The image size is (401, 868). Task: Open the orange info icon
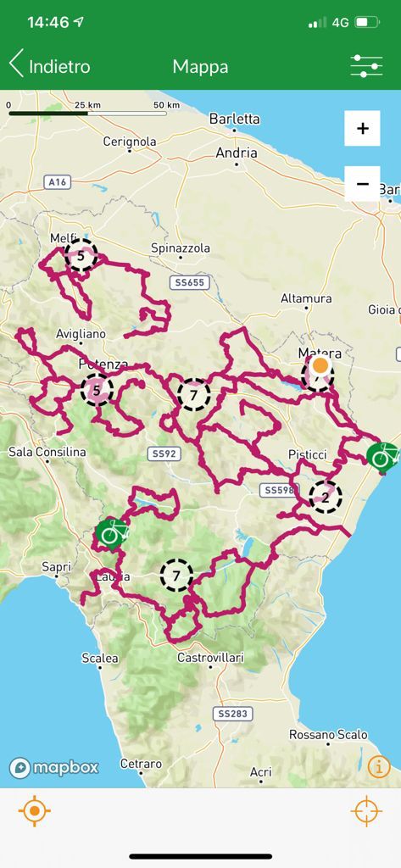click(380, 766)
